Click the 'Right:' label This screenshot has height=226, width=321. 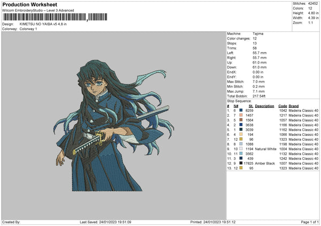[232, 58]
